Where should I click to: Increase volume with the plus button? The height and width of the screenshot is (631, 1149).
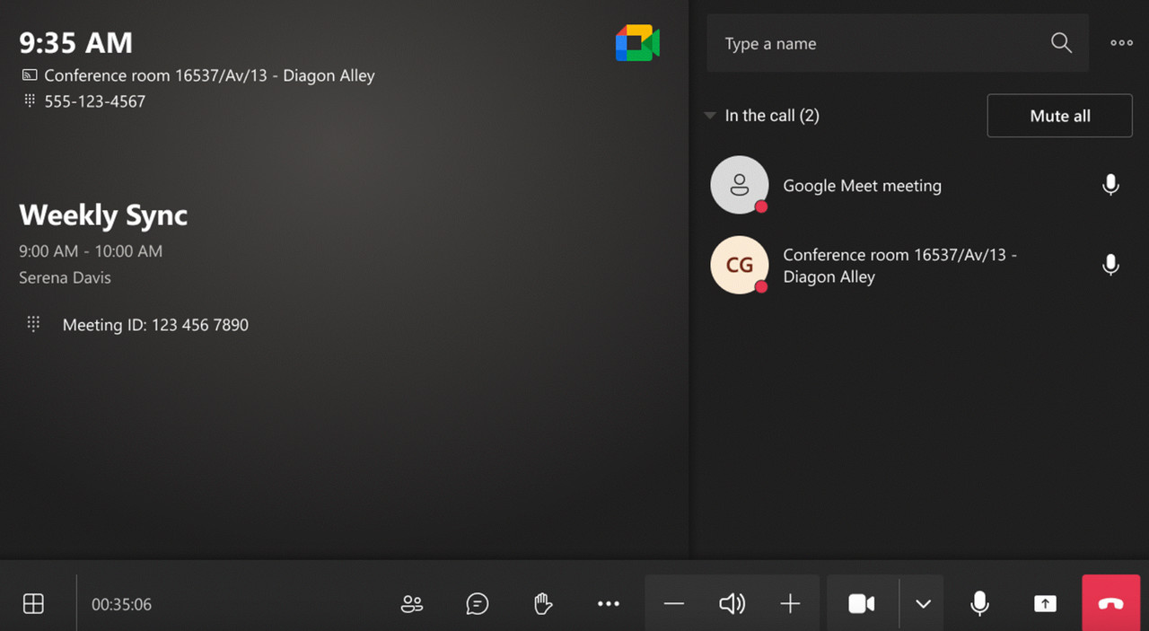(790, 604)
